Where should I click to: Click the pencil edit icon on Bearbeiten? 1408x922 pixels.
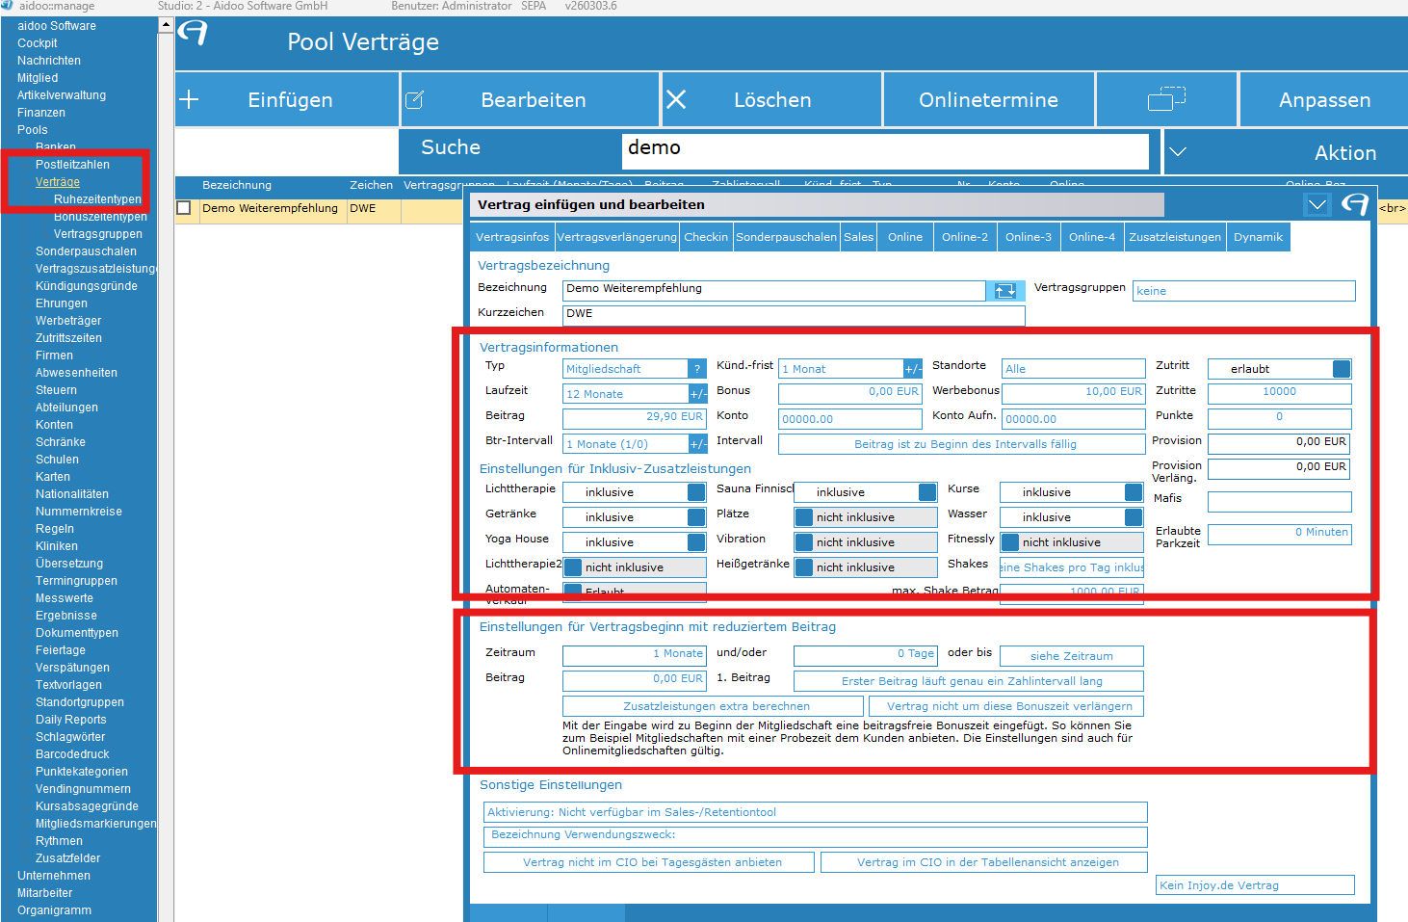[415, 99]
